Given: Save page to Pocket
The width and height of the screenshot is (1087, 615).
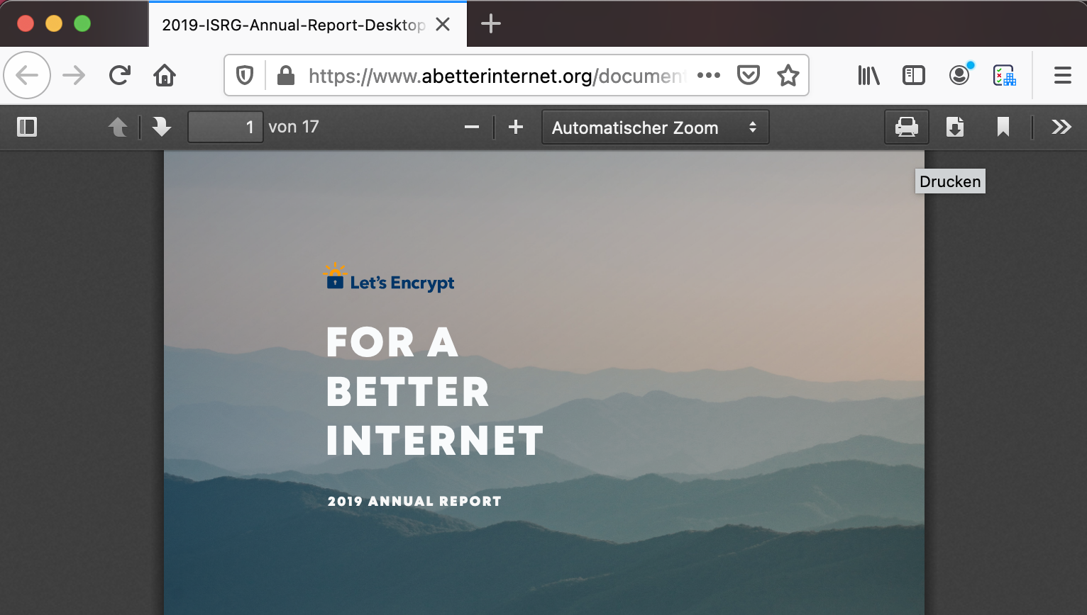Looking at the screenshot, I should pyautogui.click(x=749, y=75).
